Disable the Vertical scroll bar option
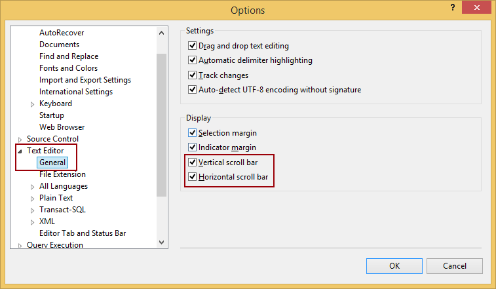The image size is (496, 289). tap(193, 163)
